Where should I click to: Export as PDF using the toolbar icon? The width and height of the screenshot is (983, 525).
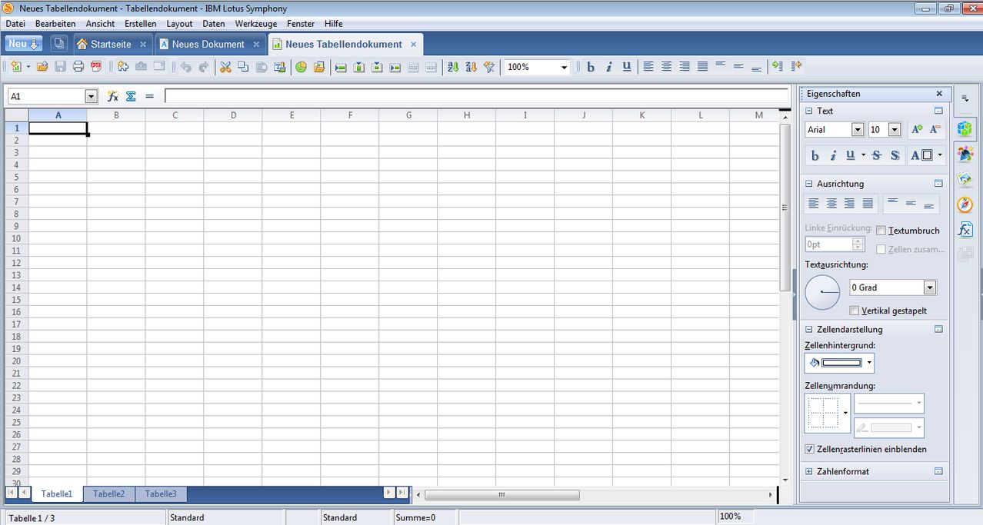[96, 67]
